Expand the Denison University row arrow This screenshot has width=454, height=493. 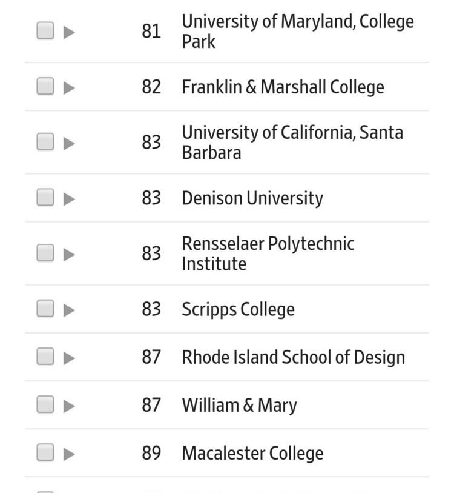click(x=69, y=199)
